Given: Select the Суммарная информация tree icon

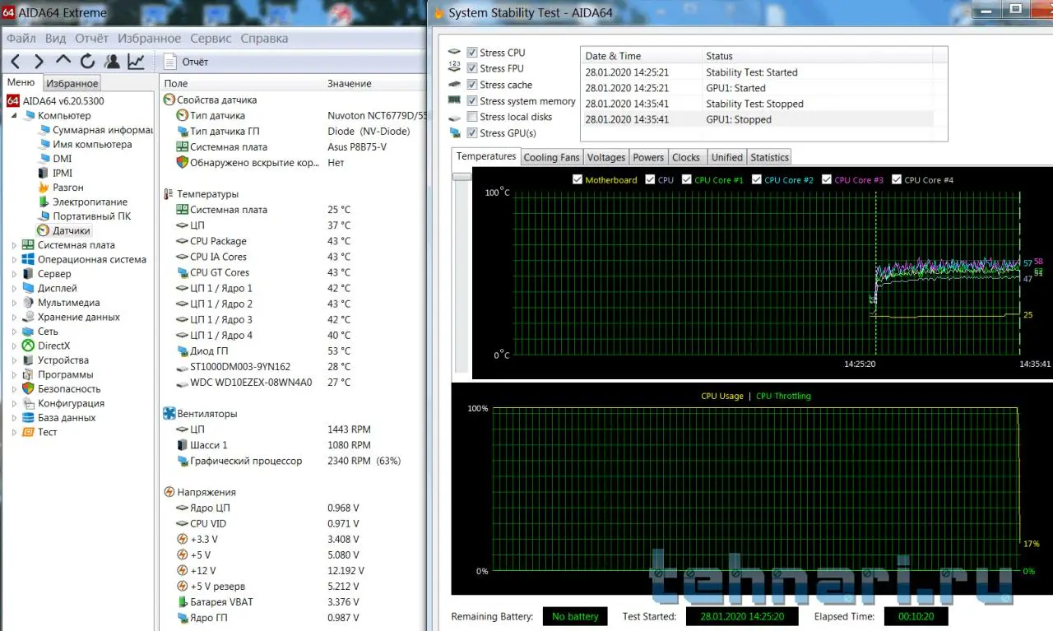Looking at the screenshot, I should pyautogui.click(x=44, y=130).
